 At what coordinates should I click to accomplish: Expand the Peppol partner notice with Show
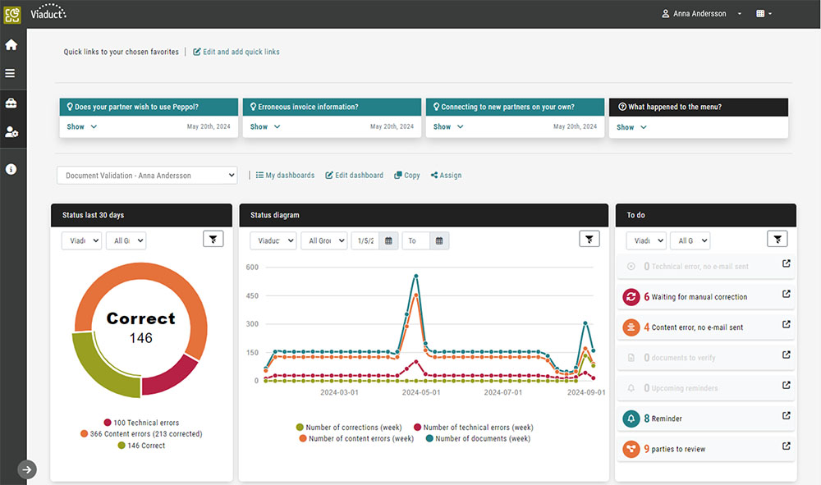coord(81,127)
